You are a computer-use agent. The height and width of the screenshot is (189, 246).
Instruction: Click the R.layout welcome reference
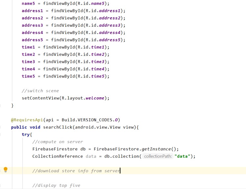(x=95, y=98)
